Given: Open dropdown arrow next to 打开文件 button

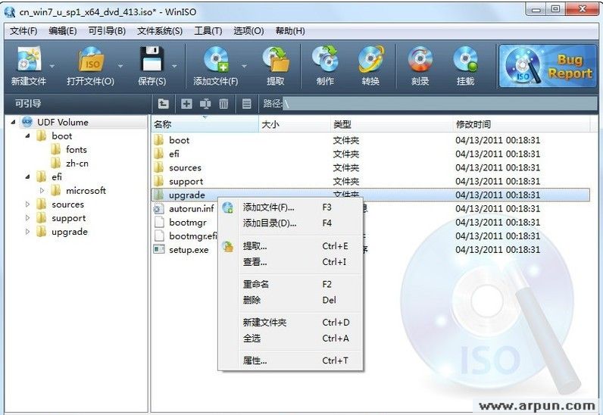Looking at the screenshot, I should [x=120, y=66].
